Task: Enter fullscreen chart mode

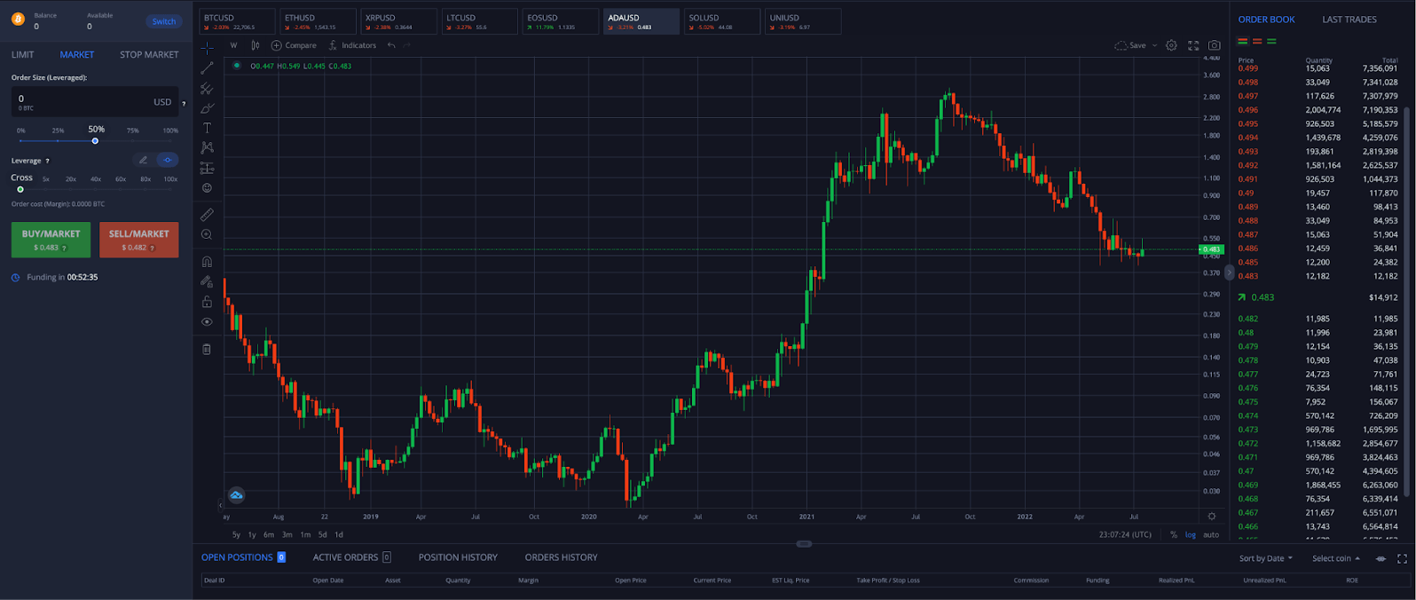Action: [x=1192, y=45]
